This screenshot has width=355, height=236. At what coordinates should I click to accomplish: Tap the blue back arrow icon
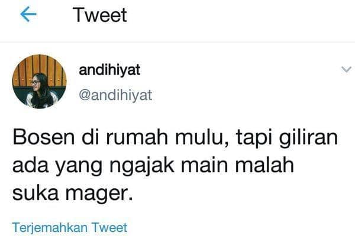[x=28, y=14]
